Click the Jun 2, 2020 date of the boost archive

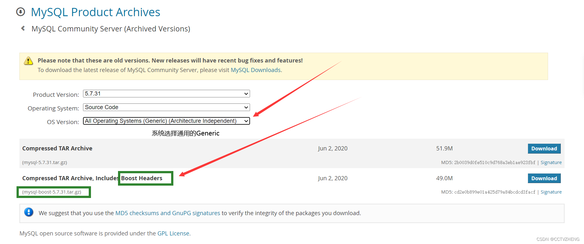pyautogui.click(x=333, y=178)
